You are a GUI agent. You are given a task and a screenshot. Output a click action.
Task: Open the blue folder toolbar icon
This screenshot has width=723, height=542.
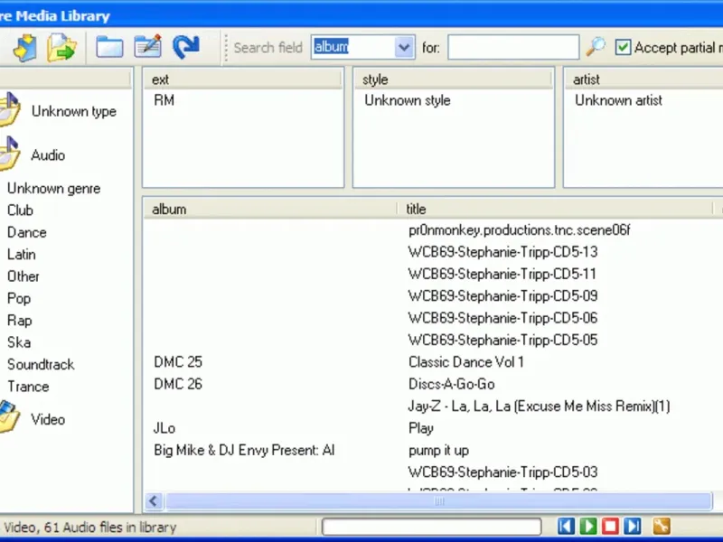pyautogui.click(x=109, y=47)
